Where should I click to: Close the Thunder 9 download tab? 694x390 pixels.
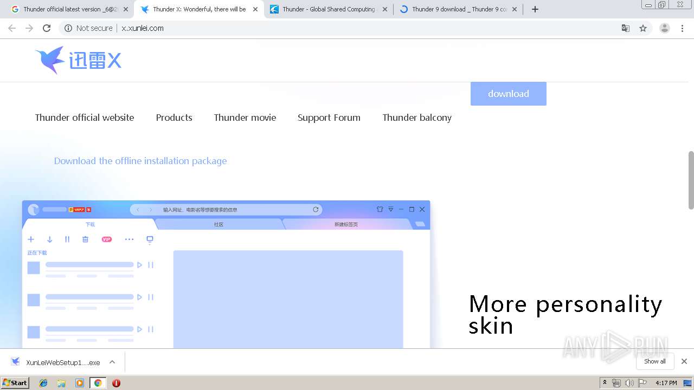pos(515,9)
